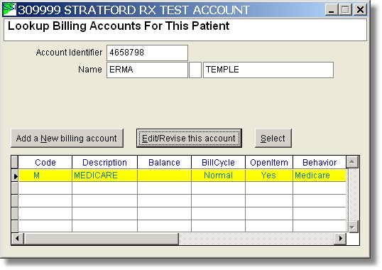The width and height of the screenshot is (382, 270).
Task: Click the BillCycle column header
Action: click(x=218, y=162)
